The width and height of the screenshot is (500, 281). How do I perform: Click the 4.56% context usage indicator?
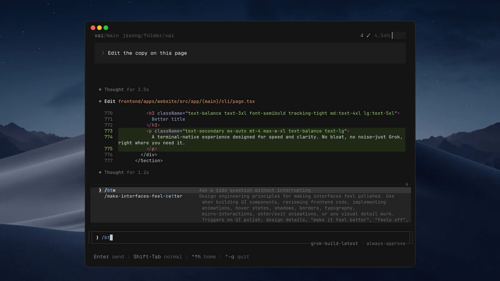(x=382, y=36)
